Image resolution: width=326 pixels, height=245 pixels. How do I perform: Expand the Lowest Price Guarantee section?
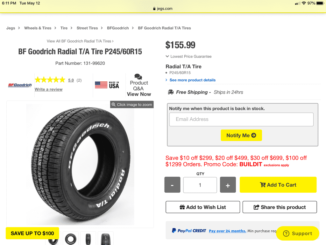coord(188,56)
